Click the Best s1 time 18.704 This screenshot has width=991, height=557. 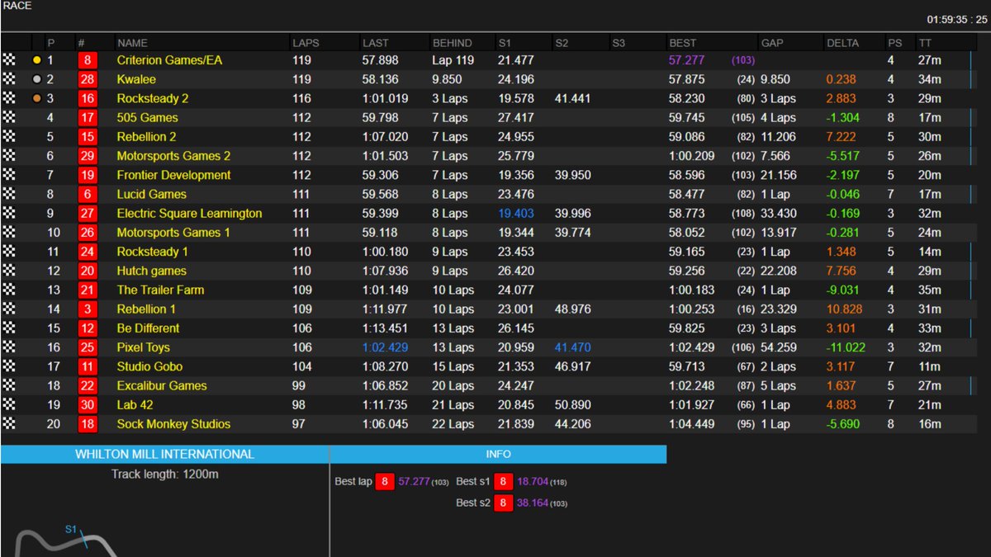(533, 481)
